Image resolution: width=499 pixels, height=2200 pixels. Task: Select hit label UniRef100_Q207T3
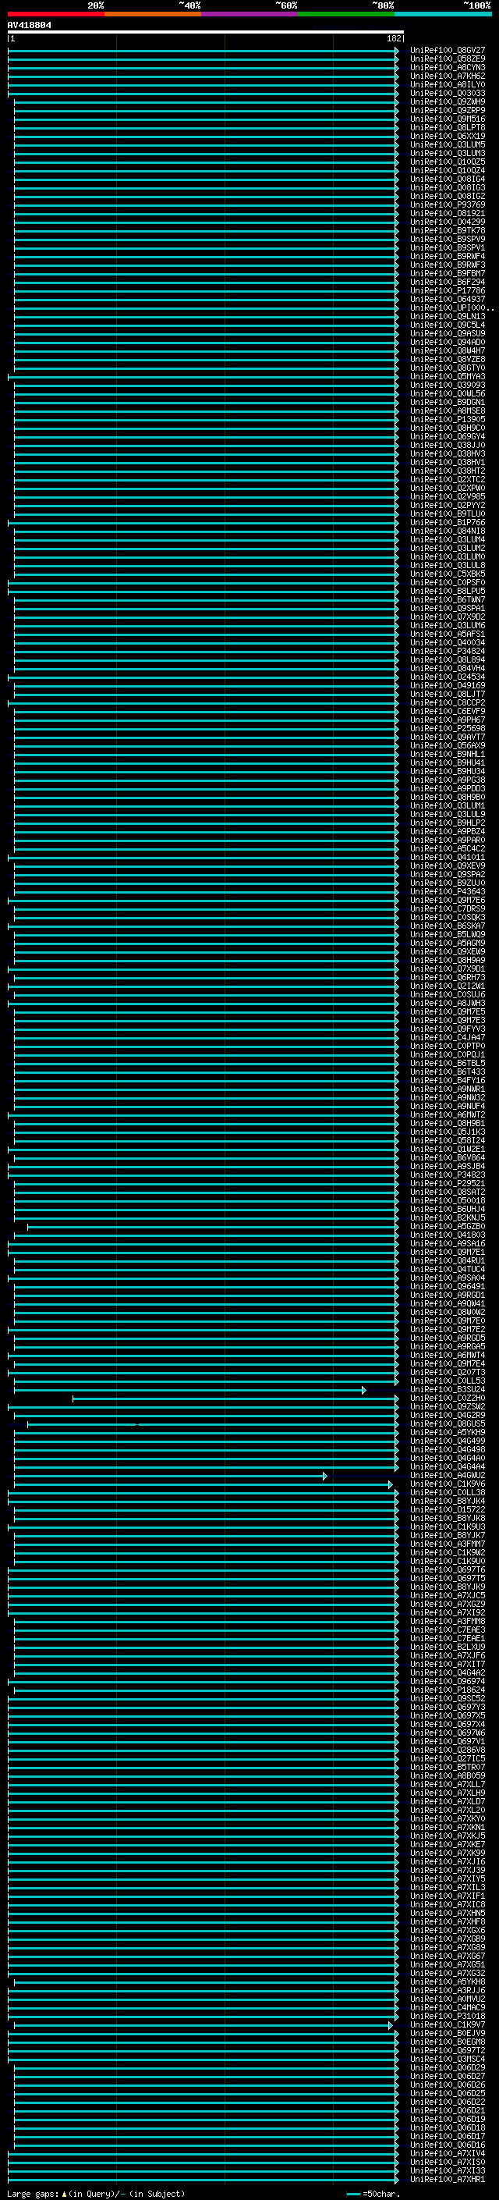pos(448,1371)
